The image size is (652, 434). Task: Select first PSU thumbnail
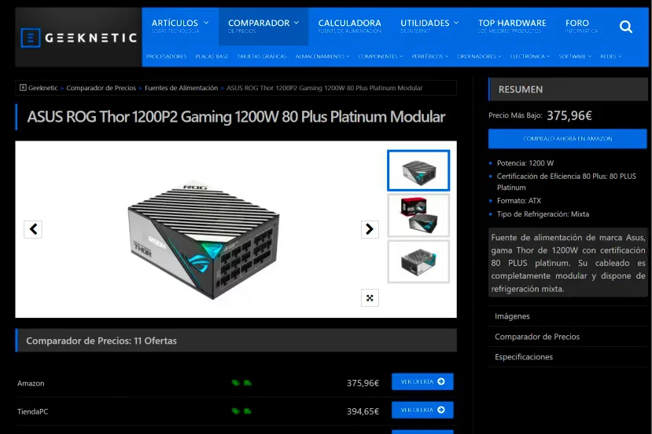click(x=418, y=170)
